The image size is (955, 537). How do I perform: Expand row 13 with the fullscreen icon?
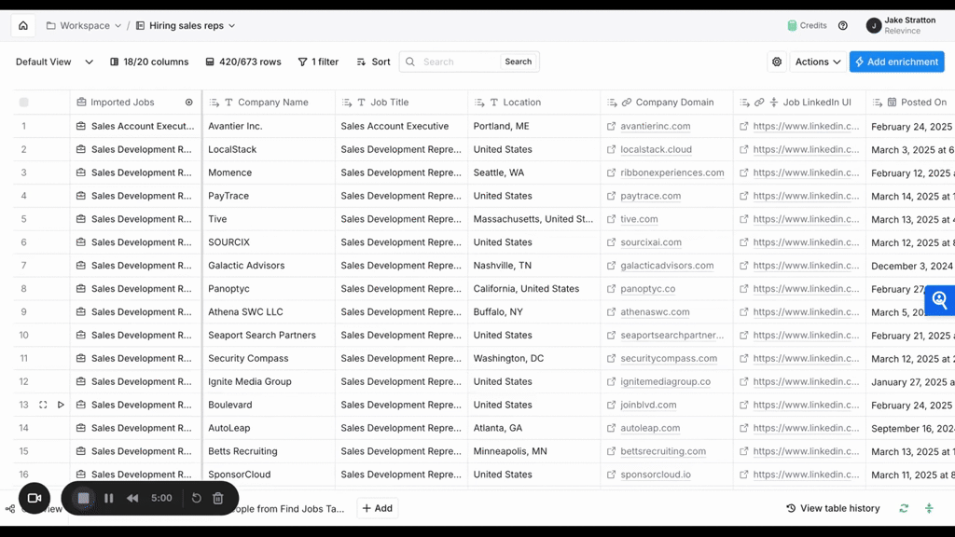(x=43, y=405)
